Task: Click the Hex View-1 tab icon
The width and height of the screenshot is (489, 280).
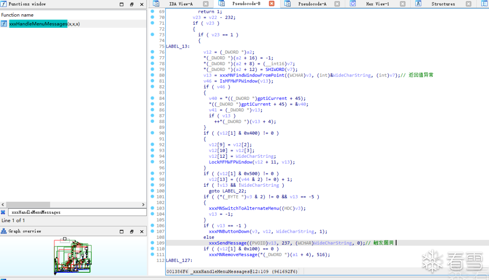Action: [353, 4]
